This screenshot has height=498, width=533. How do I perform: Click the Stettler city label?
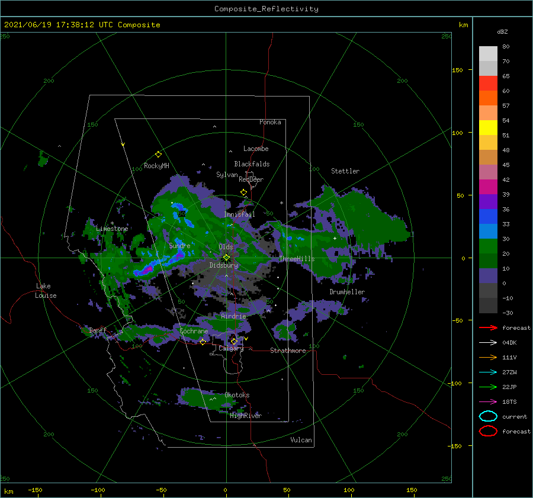(x=345, y=171)
